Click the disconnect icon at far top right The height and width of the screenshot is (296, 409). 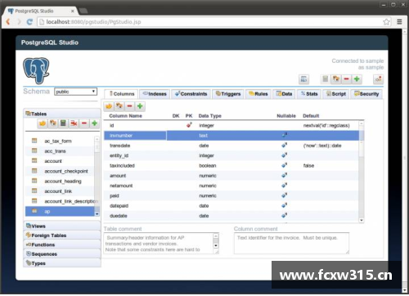[378, 79]
